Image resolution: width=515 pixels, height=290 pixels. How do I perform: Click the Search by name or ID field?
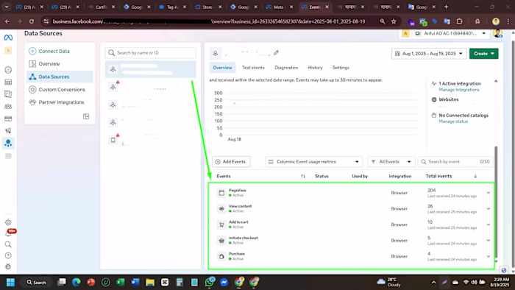pos(151,52)
